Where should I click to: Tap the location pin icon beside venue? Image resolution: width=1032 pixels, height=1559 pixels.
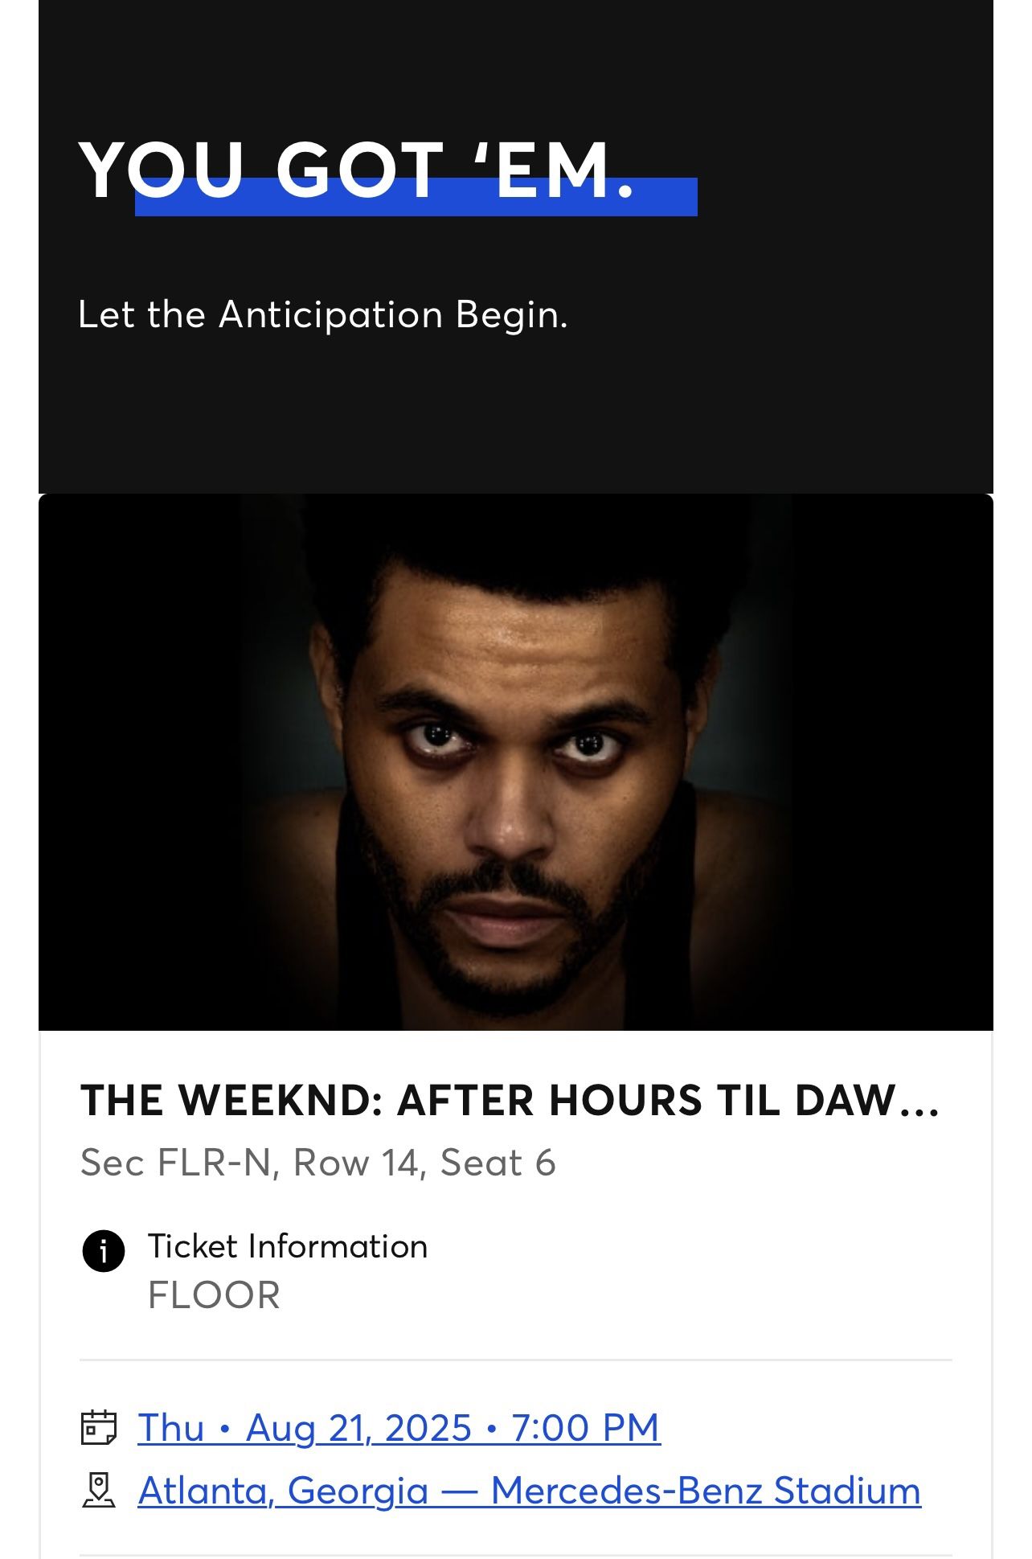pyautogui.click(x=99, y=1490)
